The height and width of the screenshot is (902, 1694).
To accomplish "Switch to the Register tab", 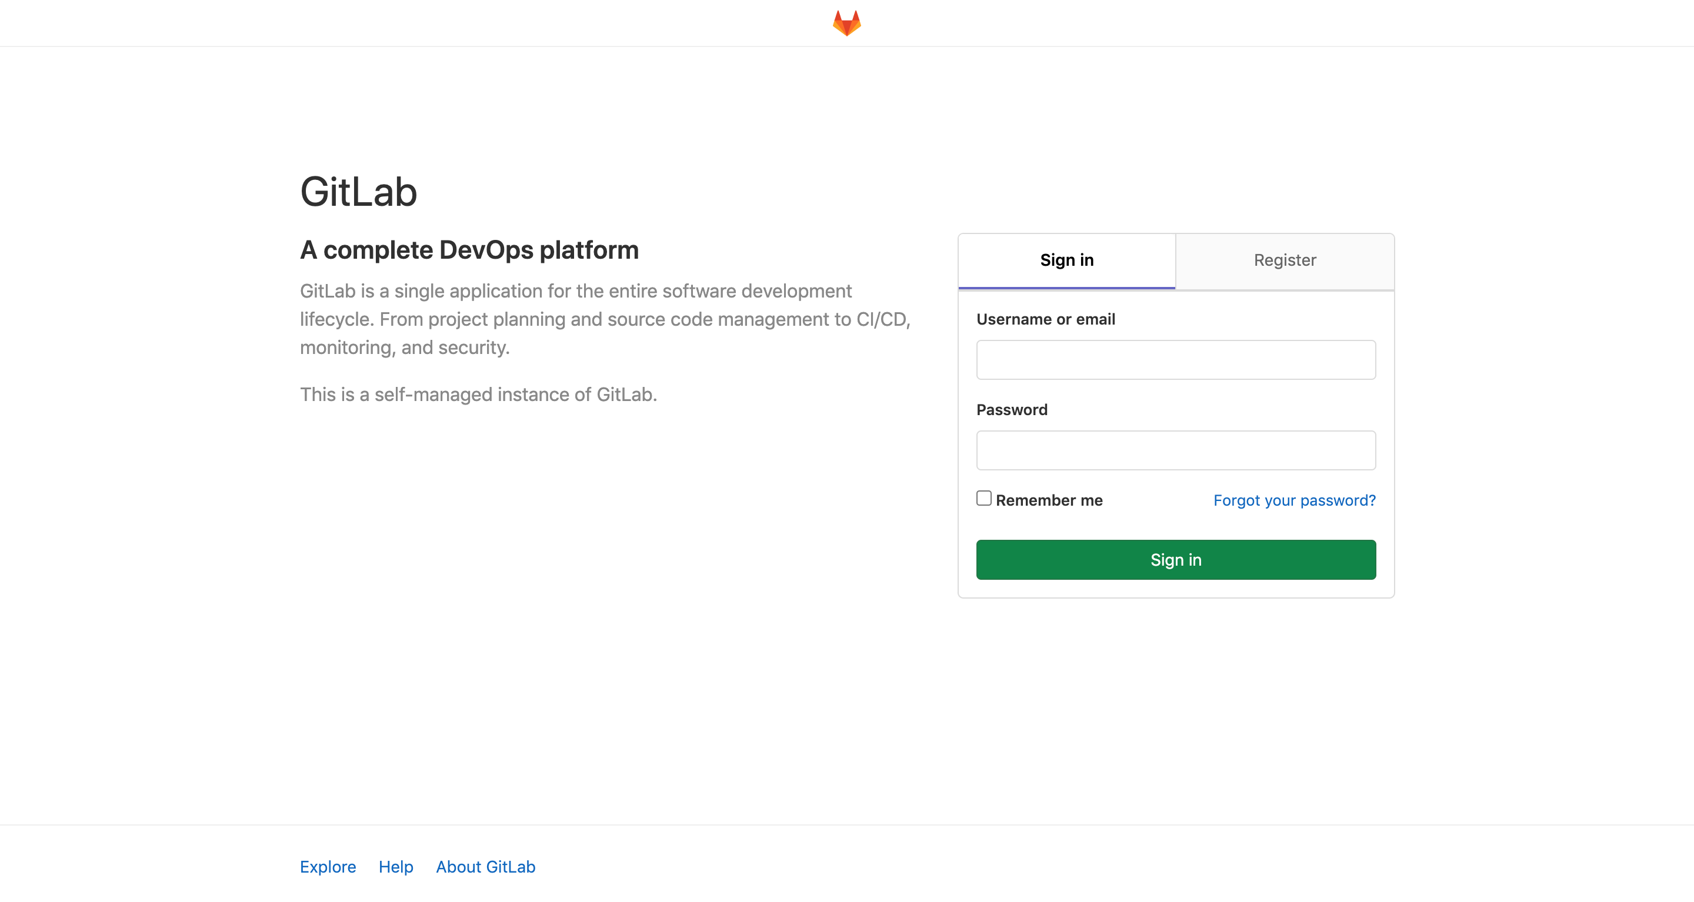I will click(x=1284, y=260).
